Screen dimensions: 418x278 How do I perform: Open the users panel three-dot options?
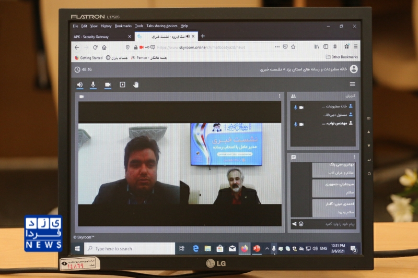click(354, 96)
